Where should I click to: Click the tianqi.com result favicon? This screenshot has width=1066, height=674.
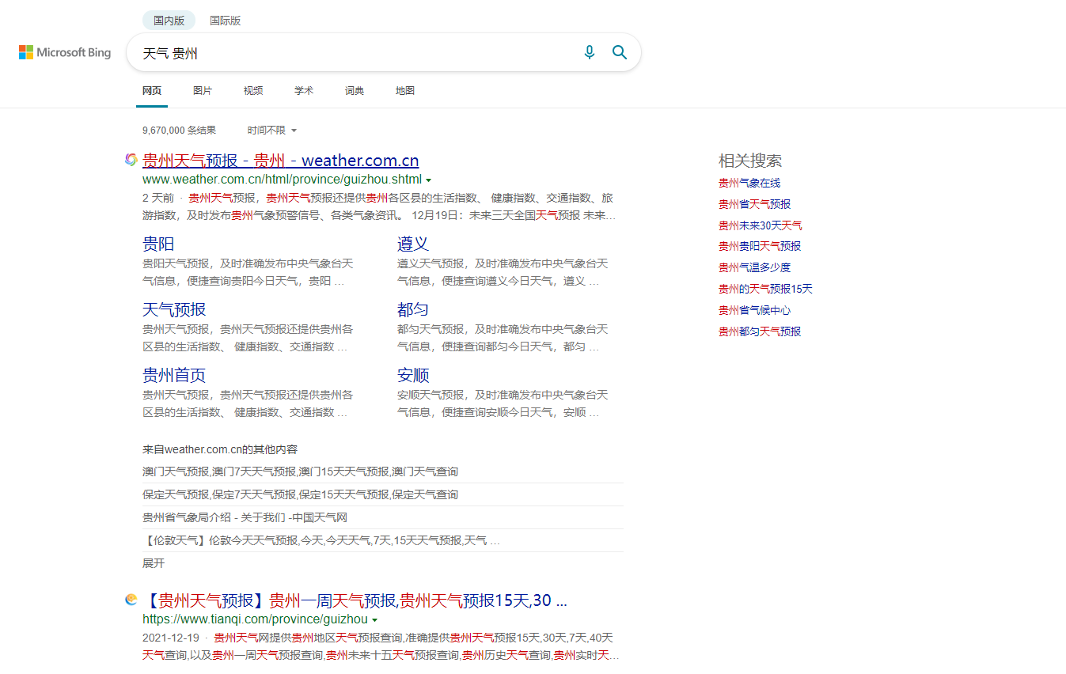131,600
